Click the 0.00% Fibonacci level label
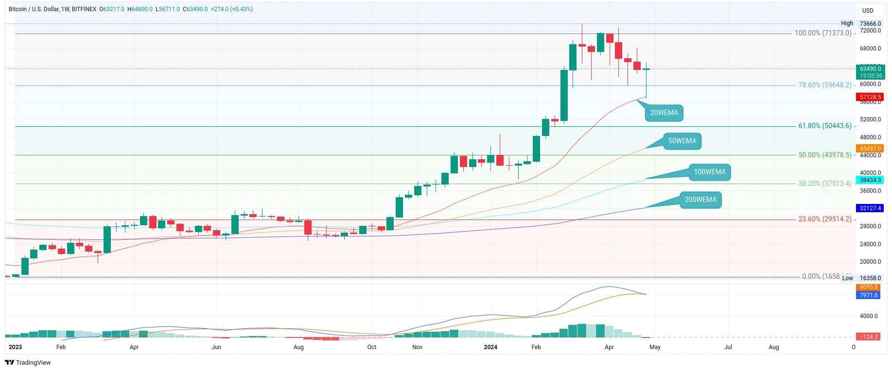 pos(821,276)
